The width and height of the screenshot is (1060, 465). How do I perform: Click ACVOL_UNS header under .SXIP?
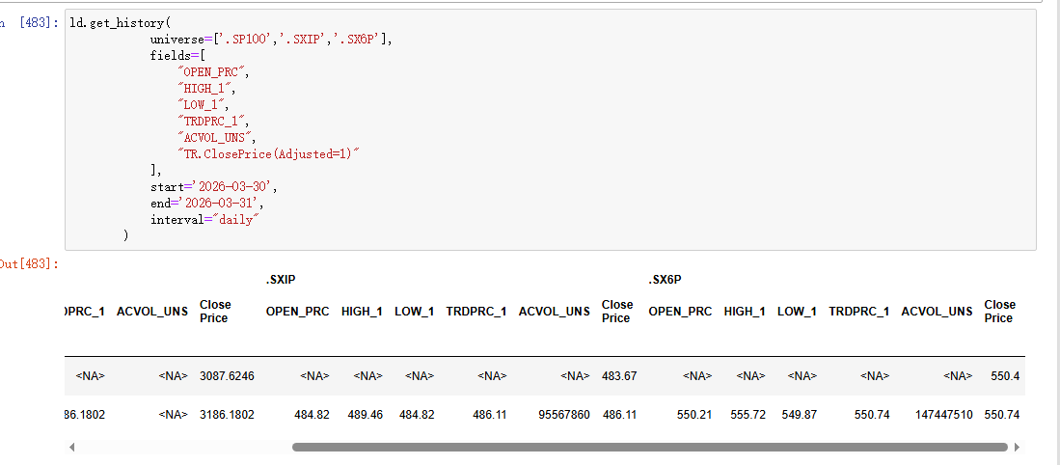pos(555,312)
